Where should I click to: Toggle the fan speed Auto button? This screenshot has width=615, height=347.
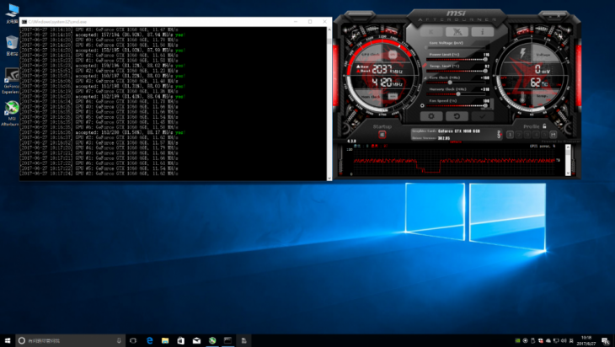[494, 103]
